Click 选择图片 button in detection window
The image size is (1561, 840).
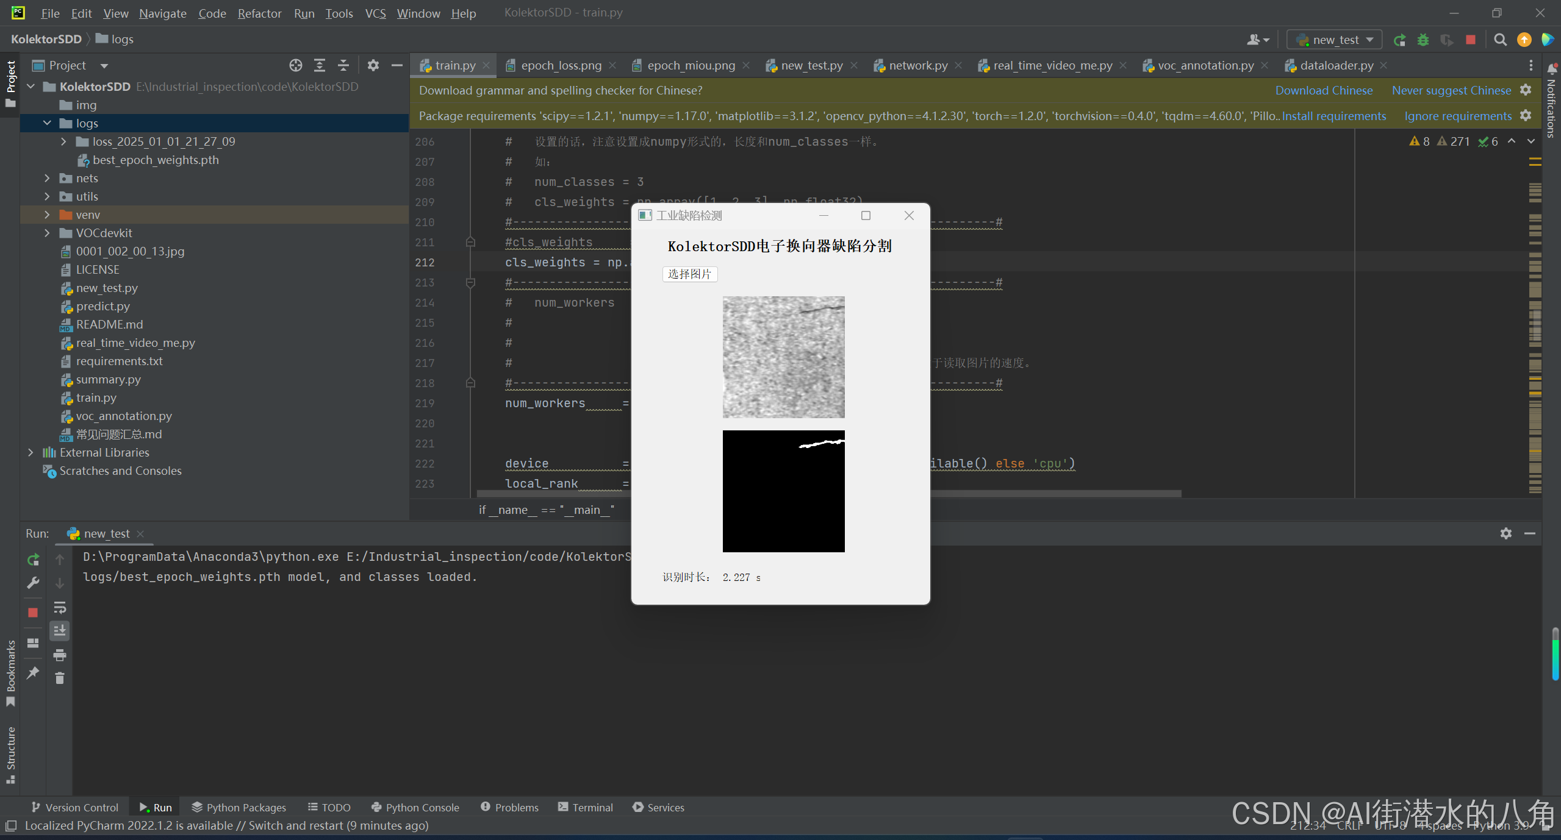click(x=689, y=274)
